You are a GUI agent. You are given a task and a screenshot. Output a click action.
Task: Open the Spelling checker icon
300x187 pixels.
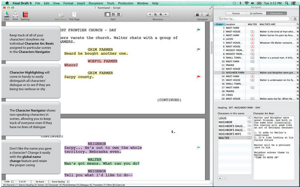[x=25, y=15]
